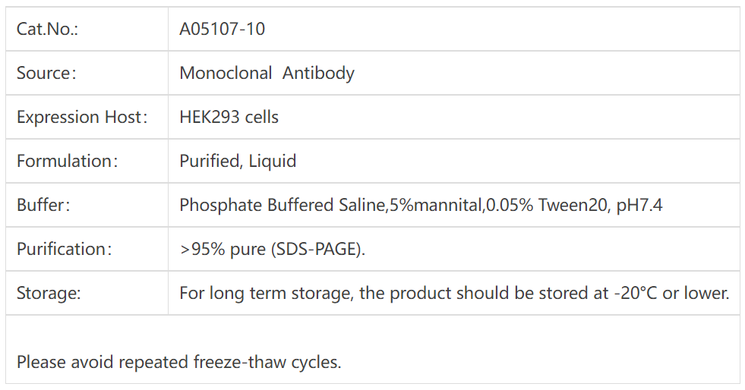Click the Phosphate Buffered Saline text
The height and width of the screenshot is (390, 745).
click(282, 206)
